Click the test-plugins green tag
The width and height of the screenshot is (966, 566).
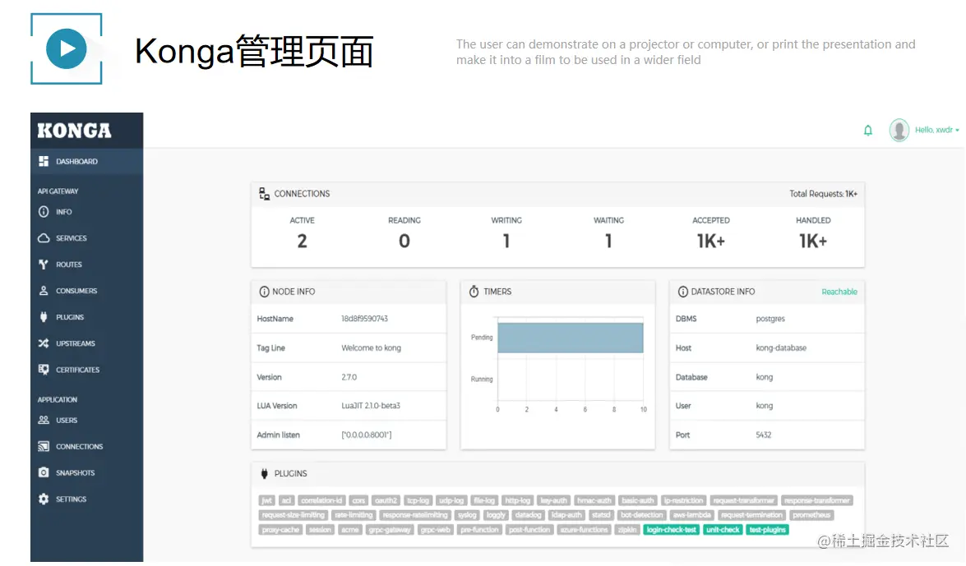tap(767, 530)
